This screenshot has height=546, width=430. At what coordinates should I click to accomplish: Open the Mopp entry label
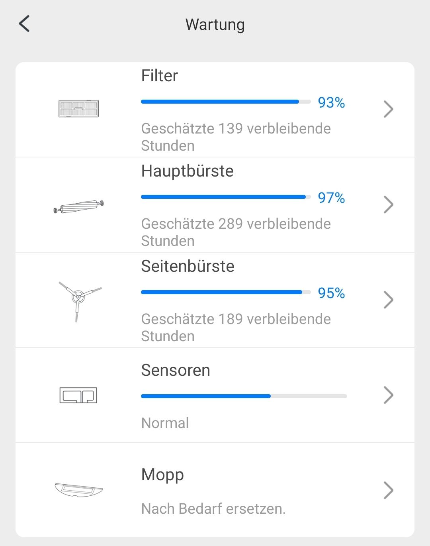click(162, 475)
